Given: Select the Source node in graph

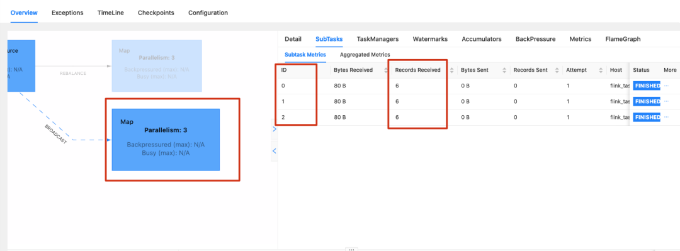Looking at the screenshot, I should pyautogui.click(x=21, y=66).
